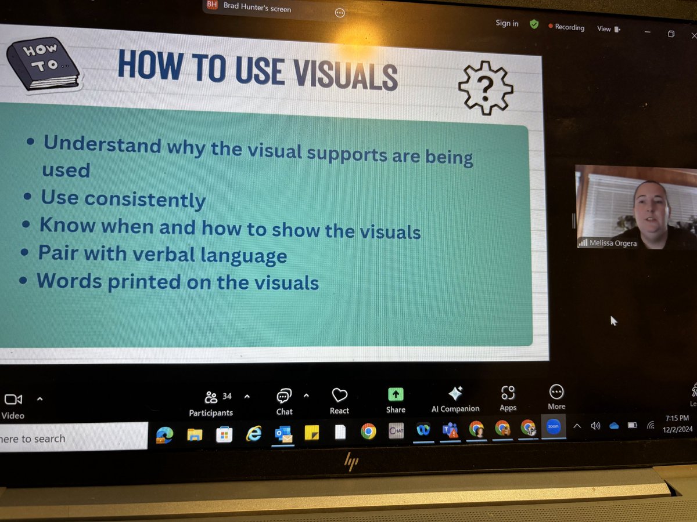Open Chrome profile icon adjacent to Zoom icon

point(528,428)
